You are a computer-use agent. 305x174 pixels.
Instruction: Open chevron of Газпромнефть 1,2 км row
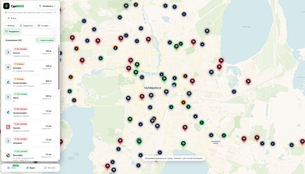54,112
